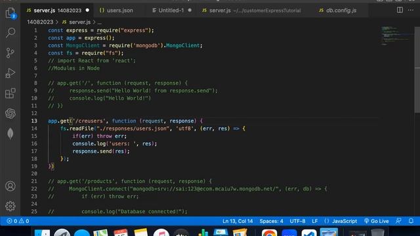Open Calendar from the Dock
This screenshot has height=236, width=420.
(121, 233)
